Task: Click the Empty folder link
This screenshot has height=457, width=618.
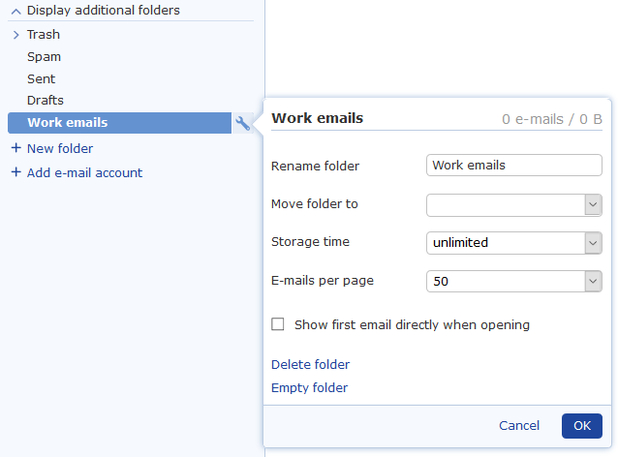Action: [x=309, y=387]
